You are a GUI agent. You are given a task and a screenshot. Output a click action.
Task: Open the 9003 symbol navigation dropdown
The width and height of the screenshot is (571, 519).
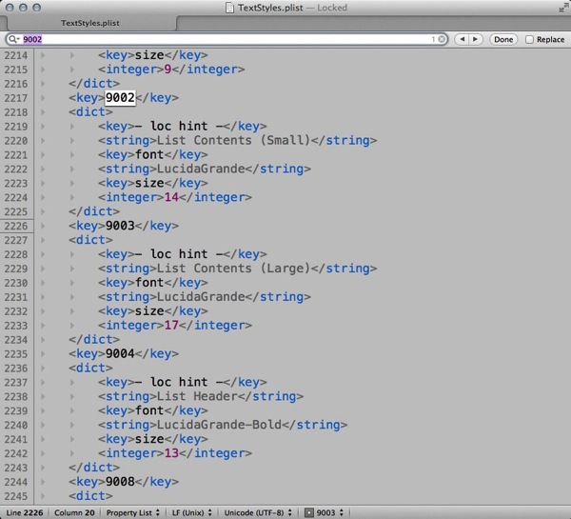[x=329, y=512]
